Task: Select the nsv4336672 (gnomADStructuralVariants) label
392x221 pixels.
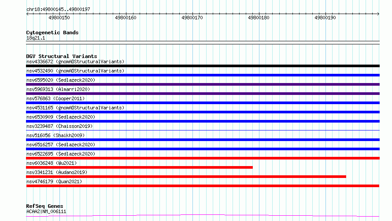Action: (75, 62)
